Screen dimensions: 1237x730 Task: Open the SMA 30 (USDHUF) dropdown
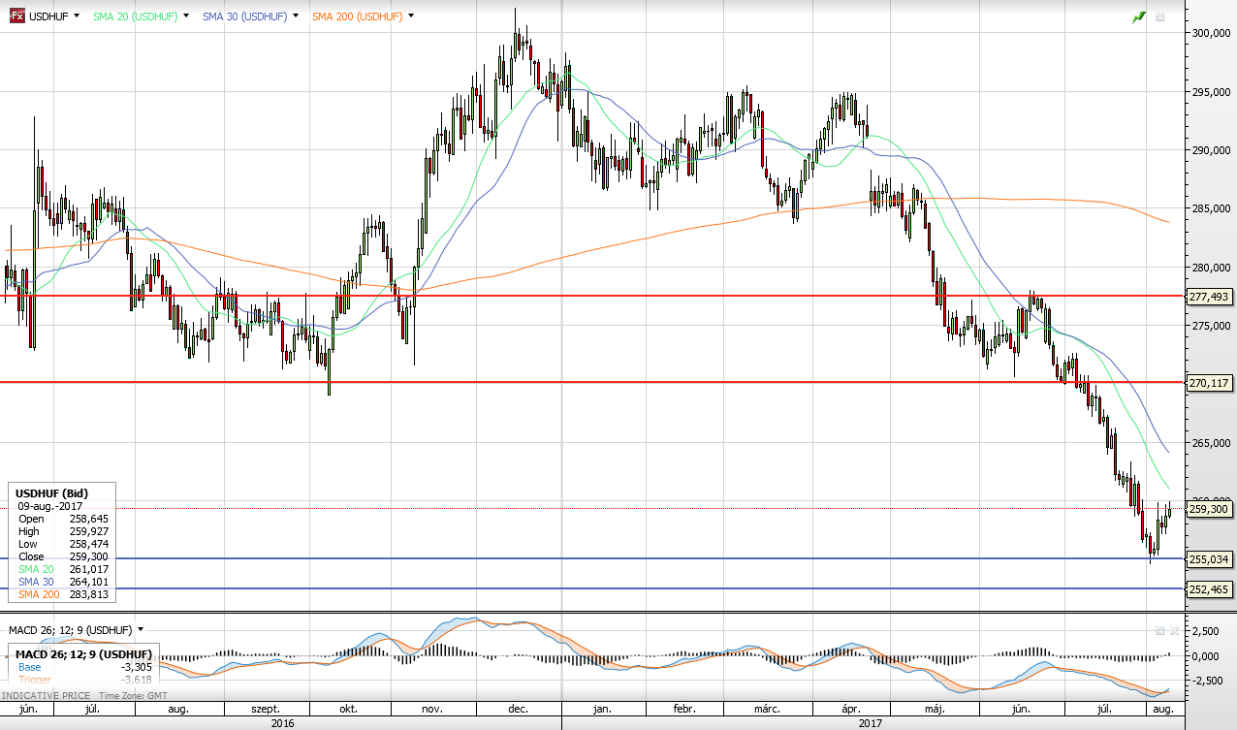[298, 16]
